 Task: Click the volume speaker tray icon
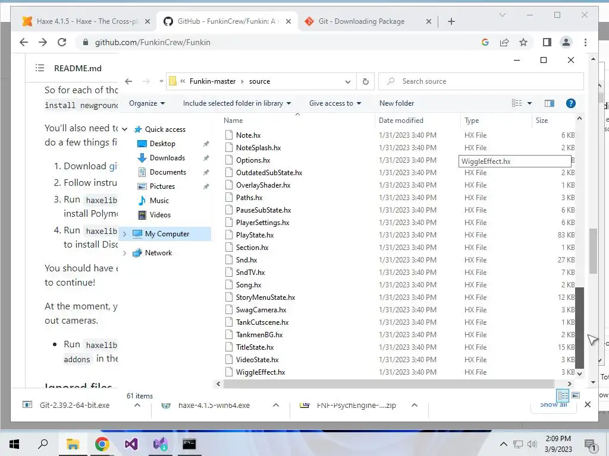pyautogui.click(x=532, y=444)
